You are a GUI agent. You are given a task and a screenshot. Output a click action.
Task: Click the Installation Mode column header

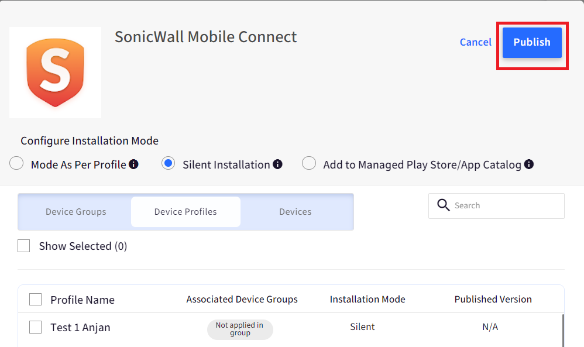[367, 300]
